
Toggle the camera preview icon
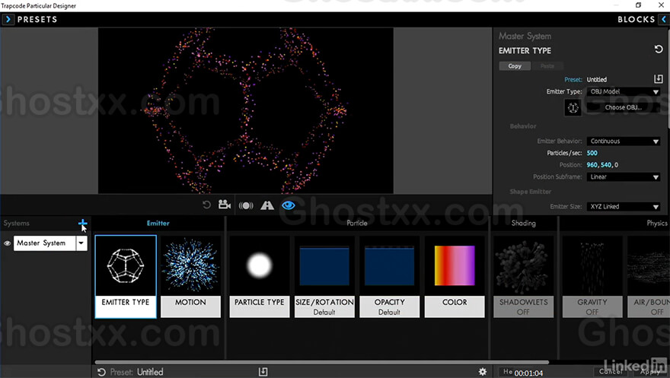tap(225, 205)
